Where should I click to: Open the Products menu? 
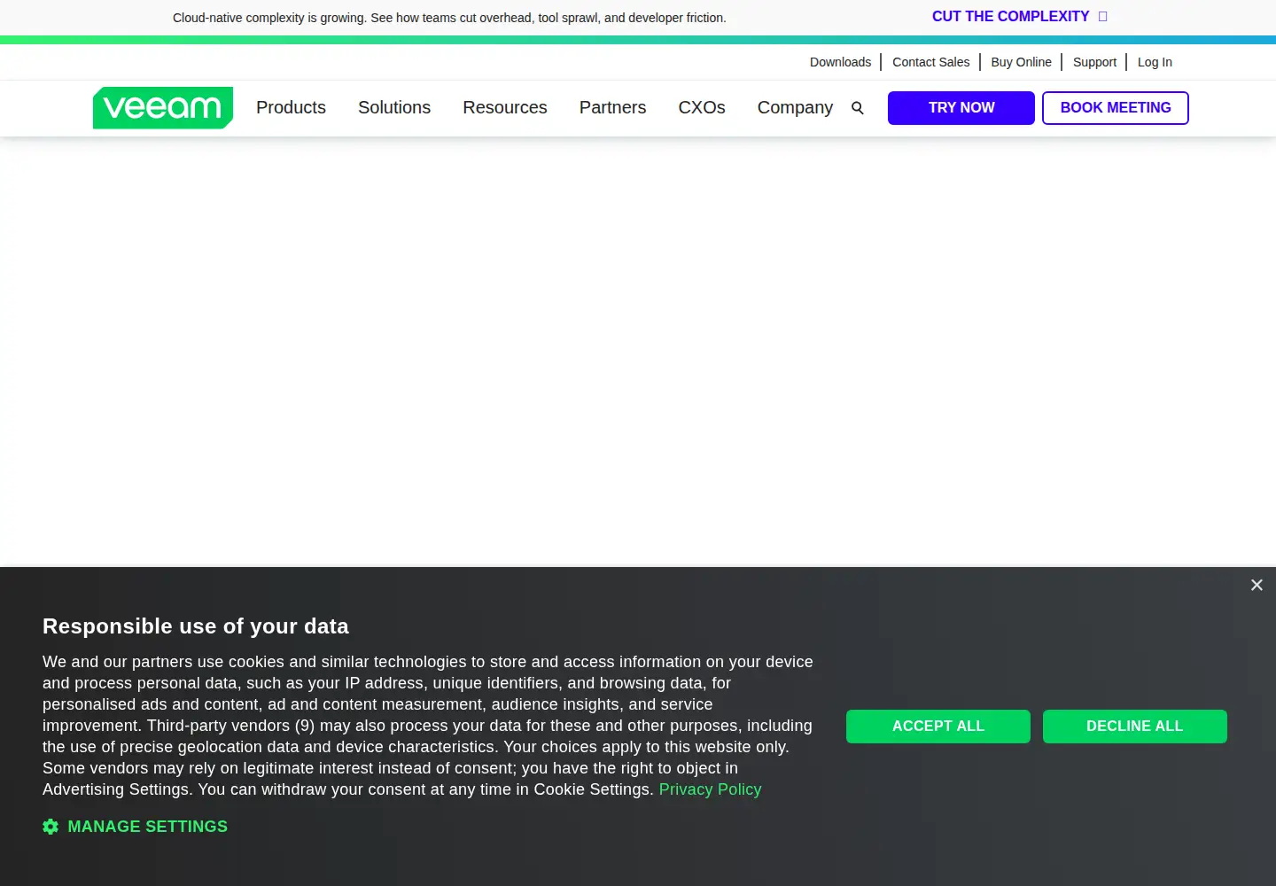tap(291, 107)
